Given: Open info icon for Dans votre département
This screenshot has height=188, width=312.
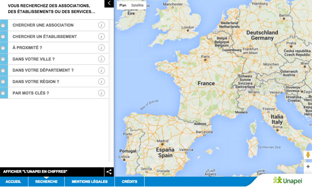Looking at the screenshot, I should click(102, 70).
